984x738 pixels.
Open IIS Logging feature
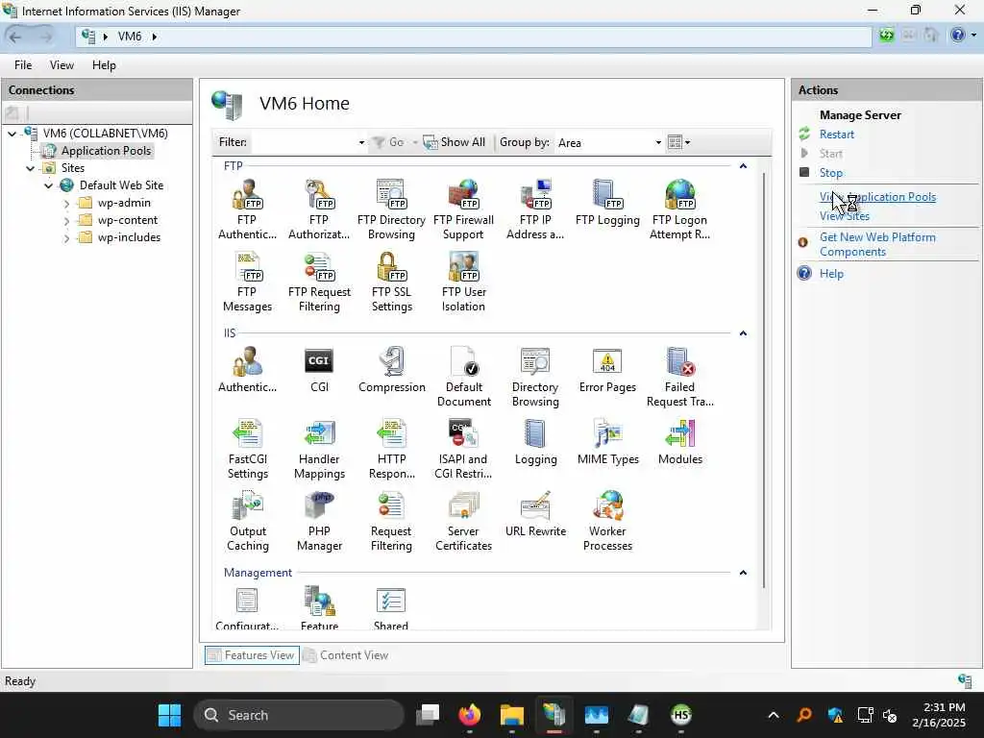[535, 442]
